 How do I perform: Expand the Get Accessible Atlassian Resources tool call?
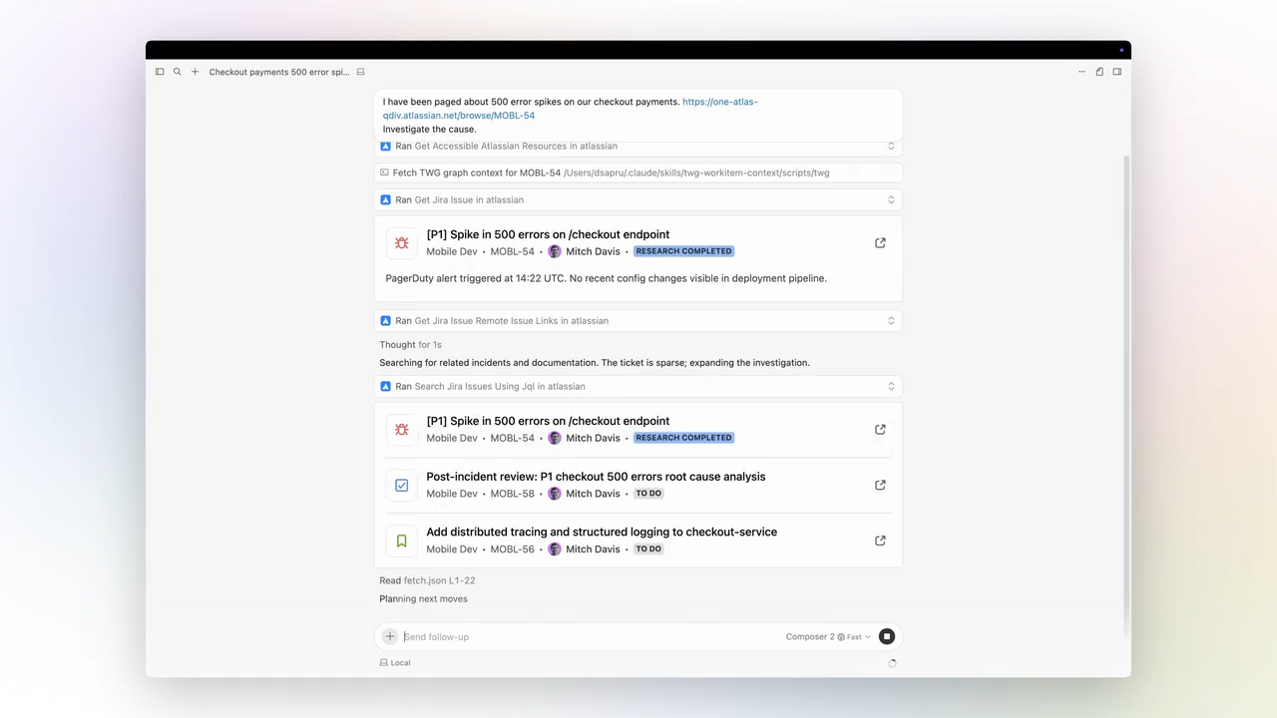tap(891, 147)
